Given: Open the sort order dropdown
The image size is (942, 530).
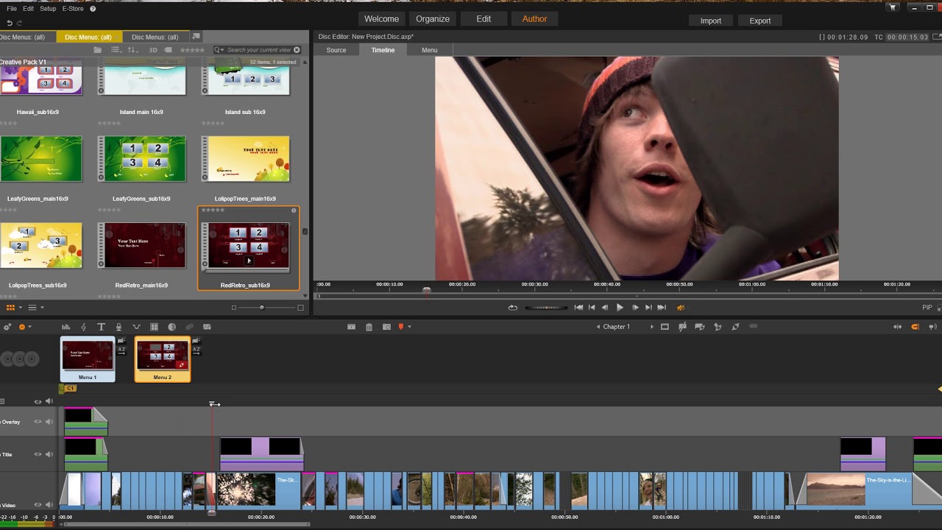Looking at the screenshot, I should pos(132,50).
